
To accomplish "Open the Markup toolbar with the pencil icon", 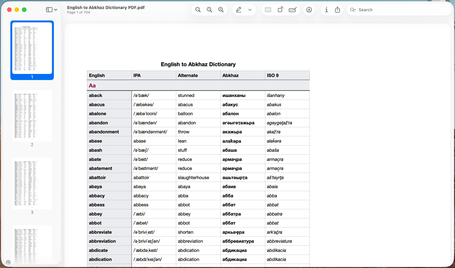I will click(x=238, y=9).
